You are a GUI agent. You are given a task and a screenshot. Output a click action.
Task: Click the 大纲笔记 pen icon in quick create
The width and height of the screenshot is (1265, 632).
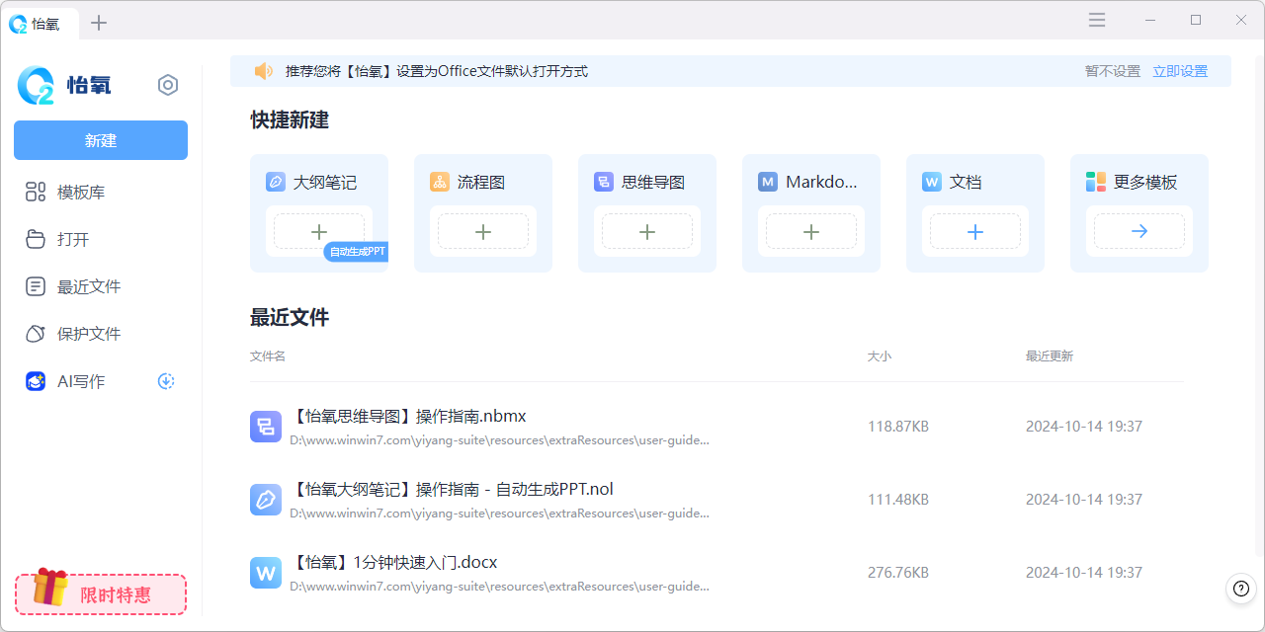click(276, 182)
